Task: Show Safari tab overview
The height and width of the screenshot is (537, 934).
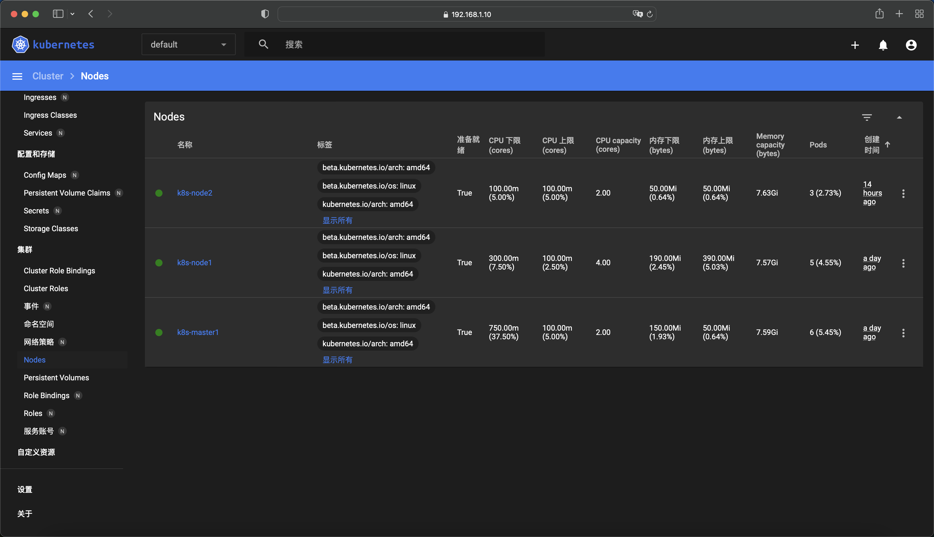Action: coord(919,14)
